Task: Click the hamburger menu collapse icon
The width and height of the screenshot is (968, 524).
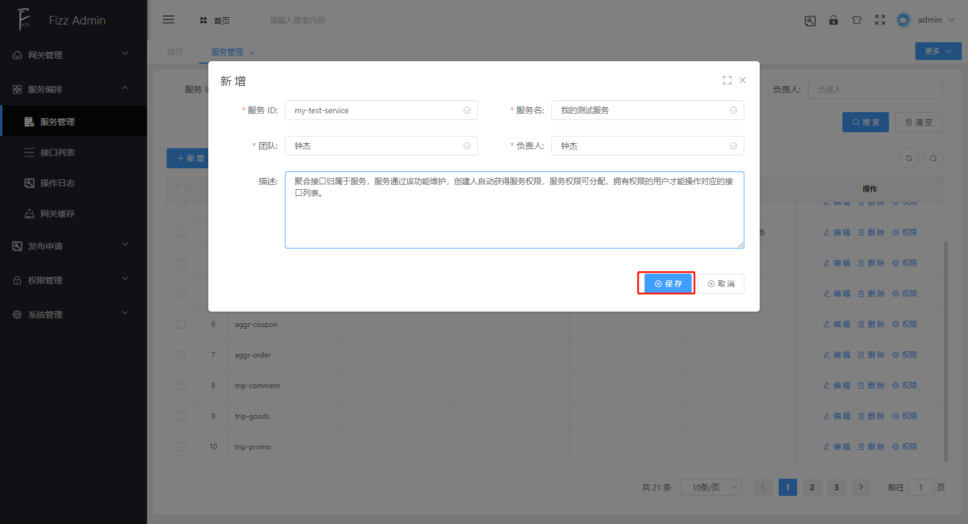Action: (168, 20)
